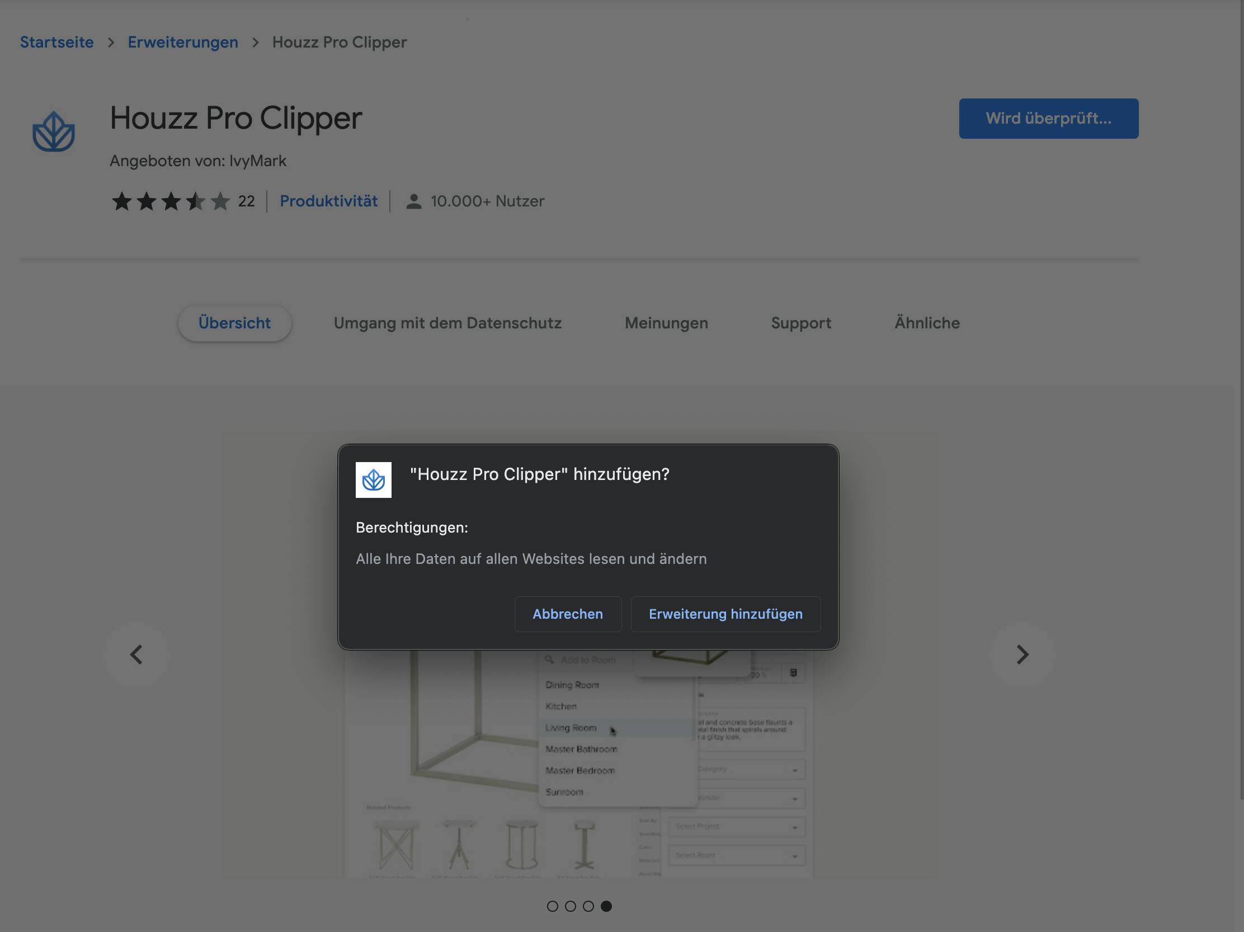This screenshot has width=1244, height=932.
Task: Click the first rating star
Action: click(121, 201)
